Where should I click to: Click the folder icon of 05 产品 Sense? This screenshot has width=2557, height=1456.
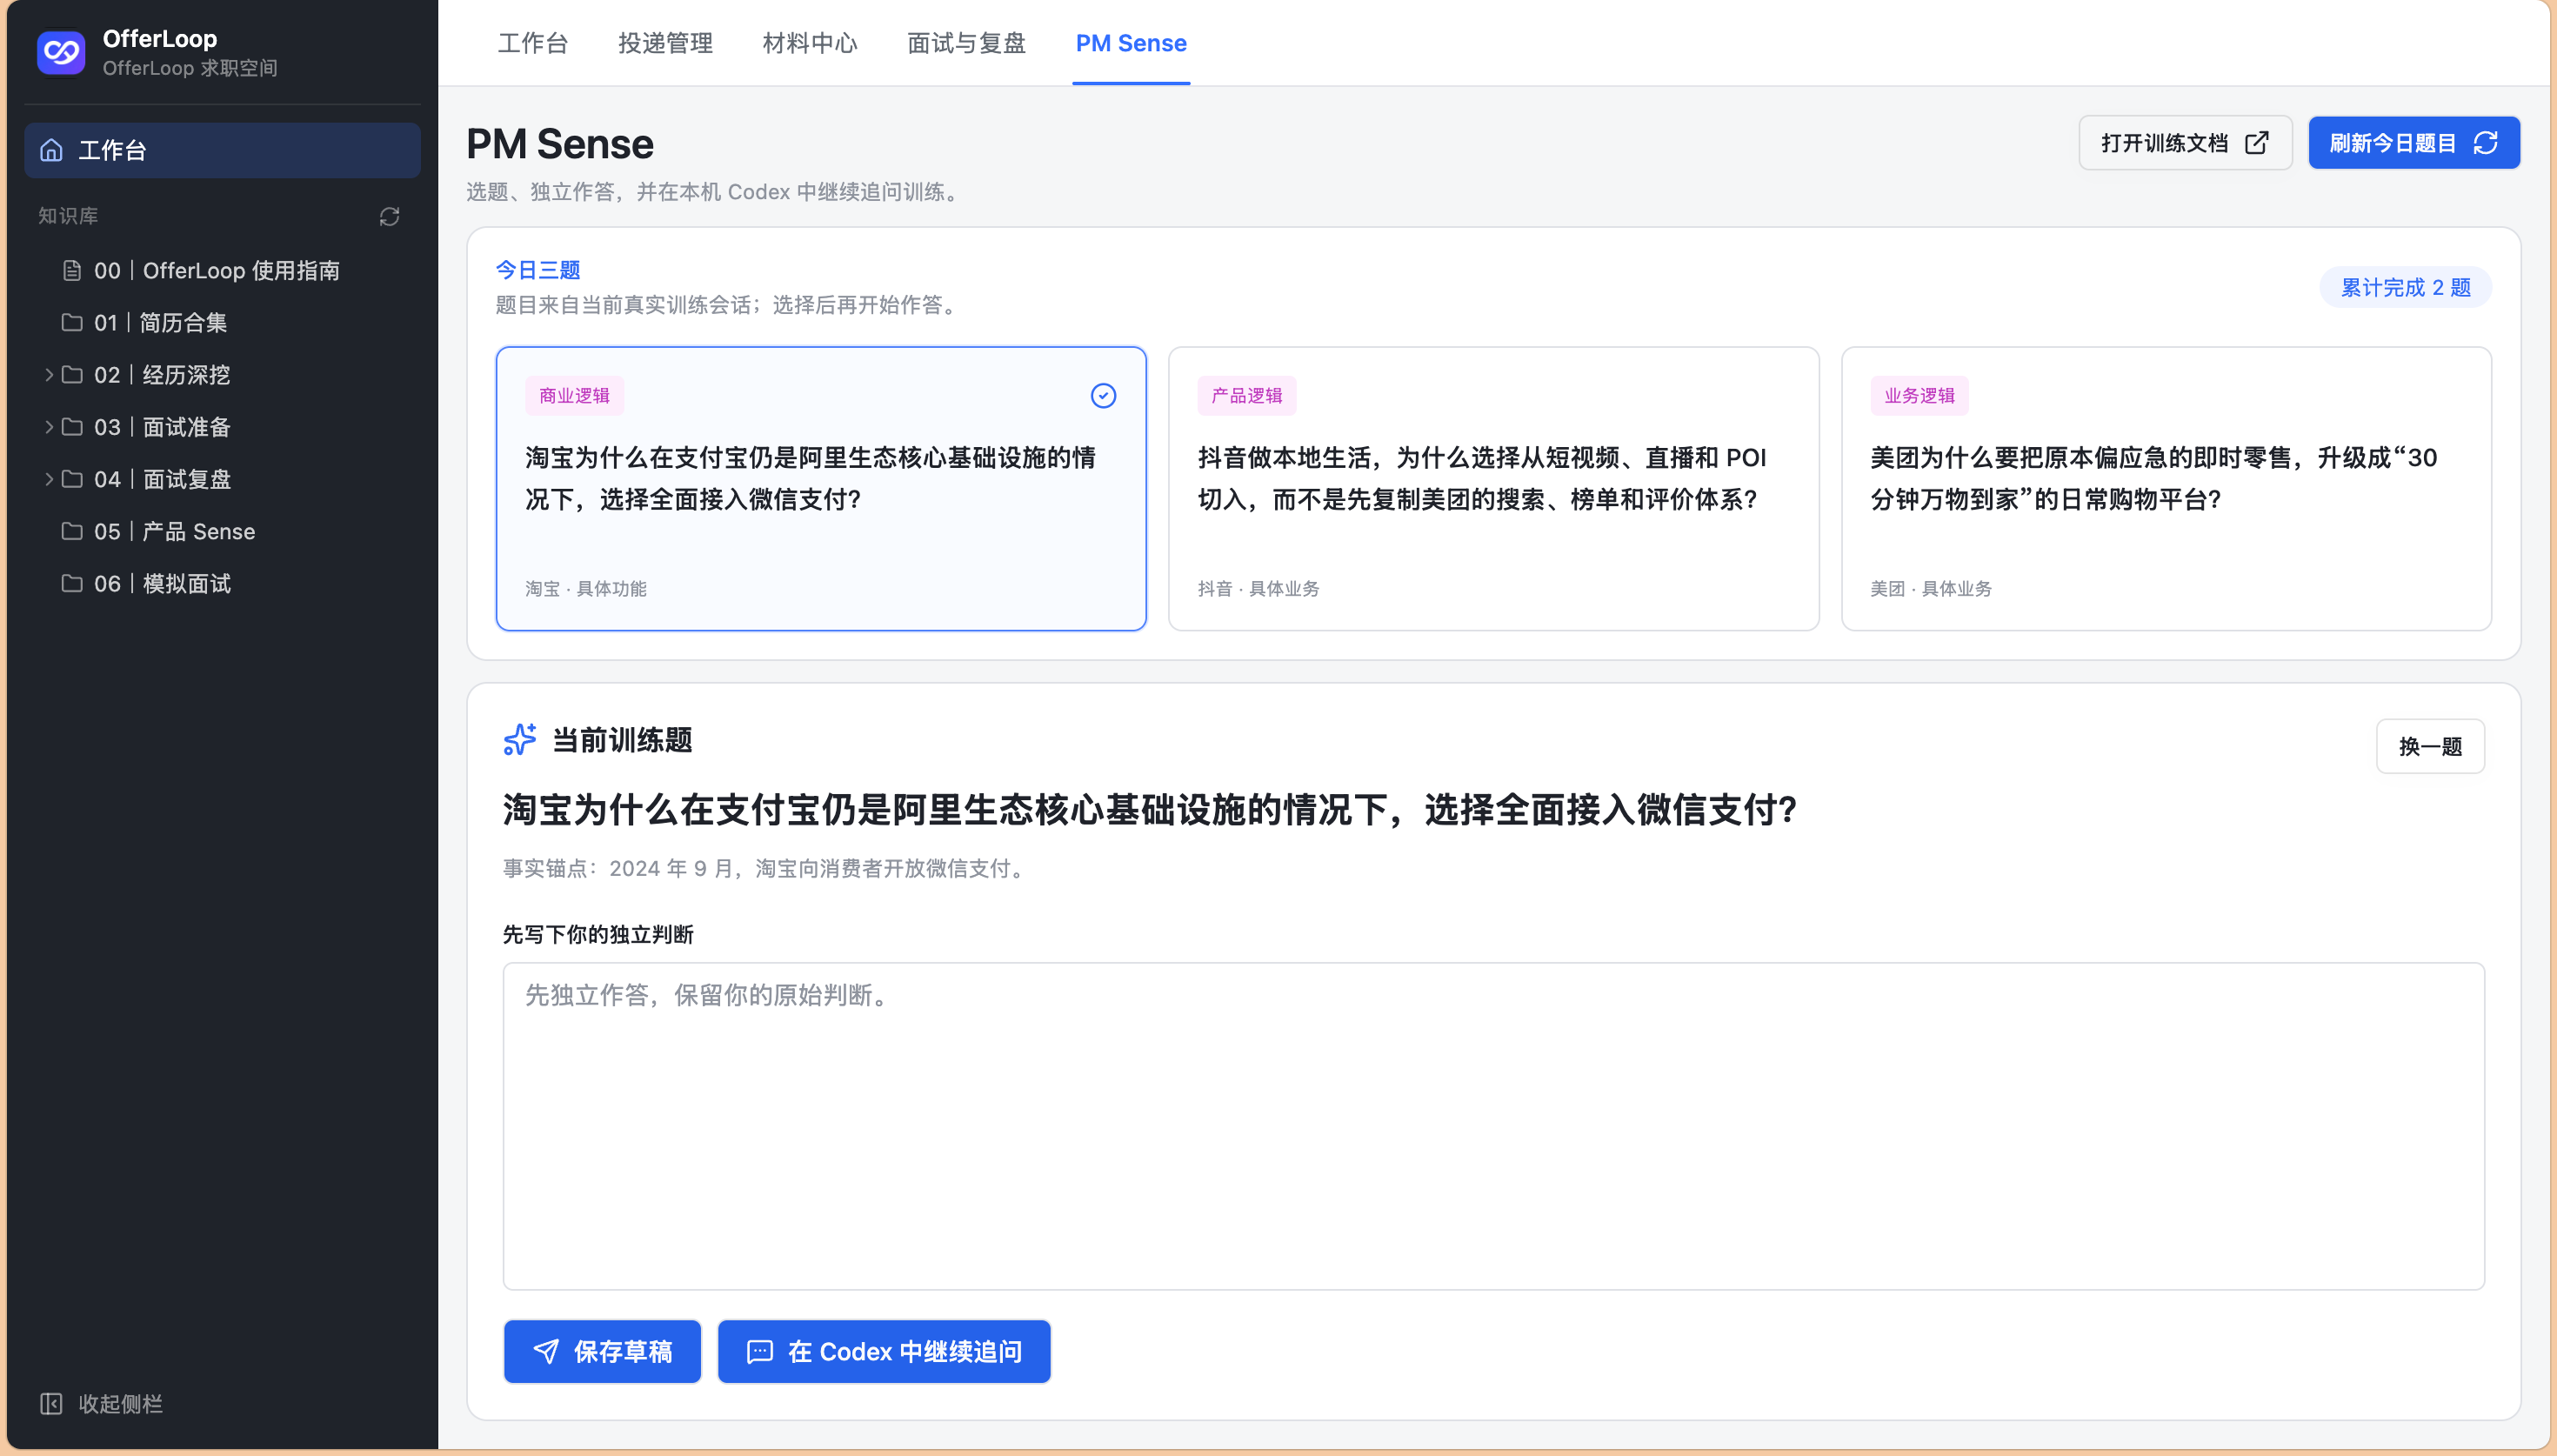pyautogui.click(x=72, y=530)
